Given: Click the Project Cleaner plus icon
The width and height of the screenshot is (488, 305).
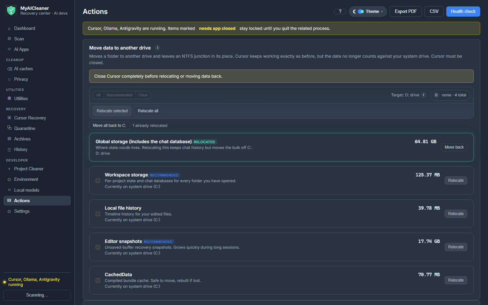Looking at the screenshot, I should coord(9,169).
